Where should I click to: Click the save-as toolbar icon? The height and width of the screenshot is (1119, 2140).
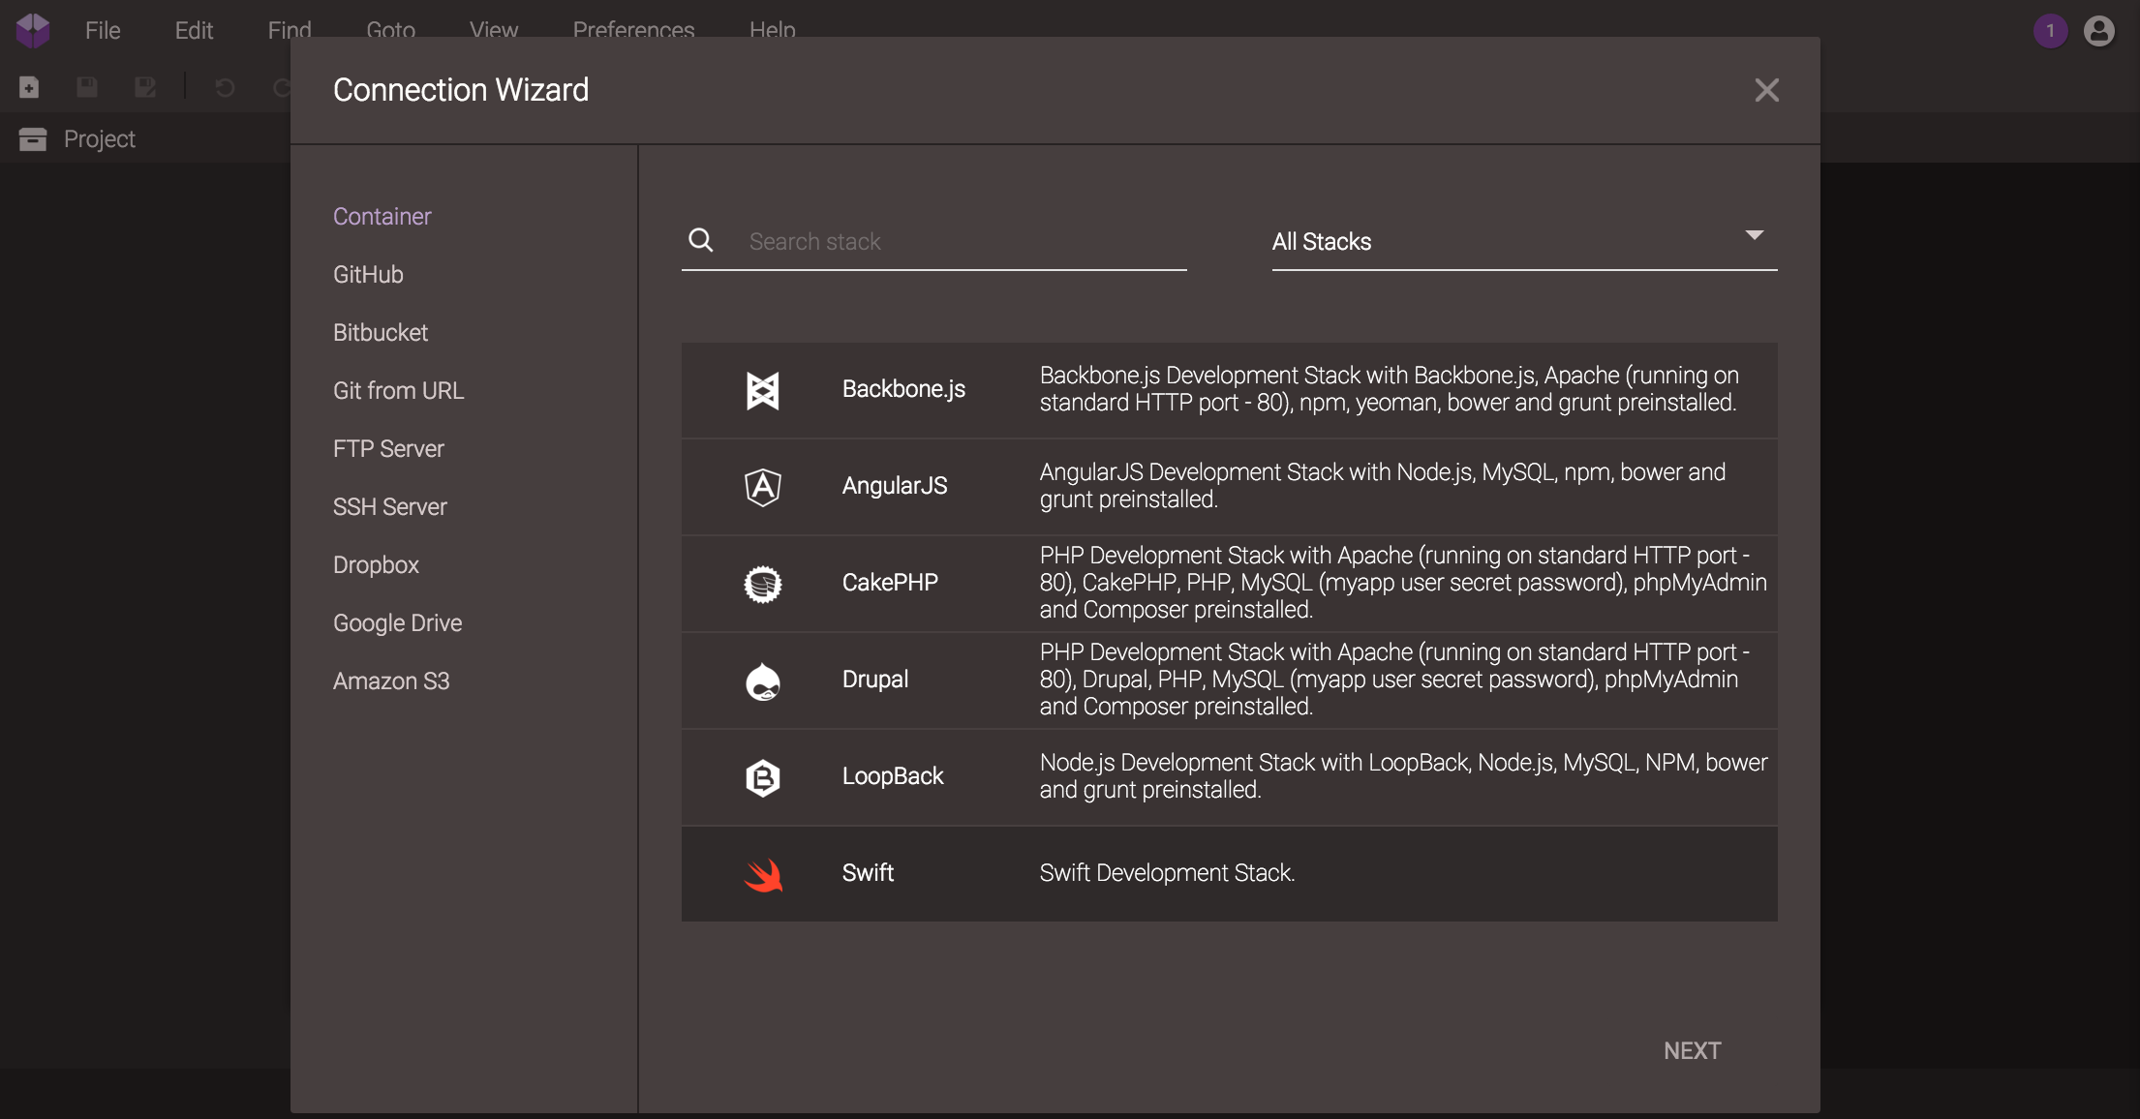[145, 87]
